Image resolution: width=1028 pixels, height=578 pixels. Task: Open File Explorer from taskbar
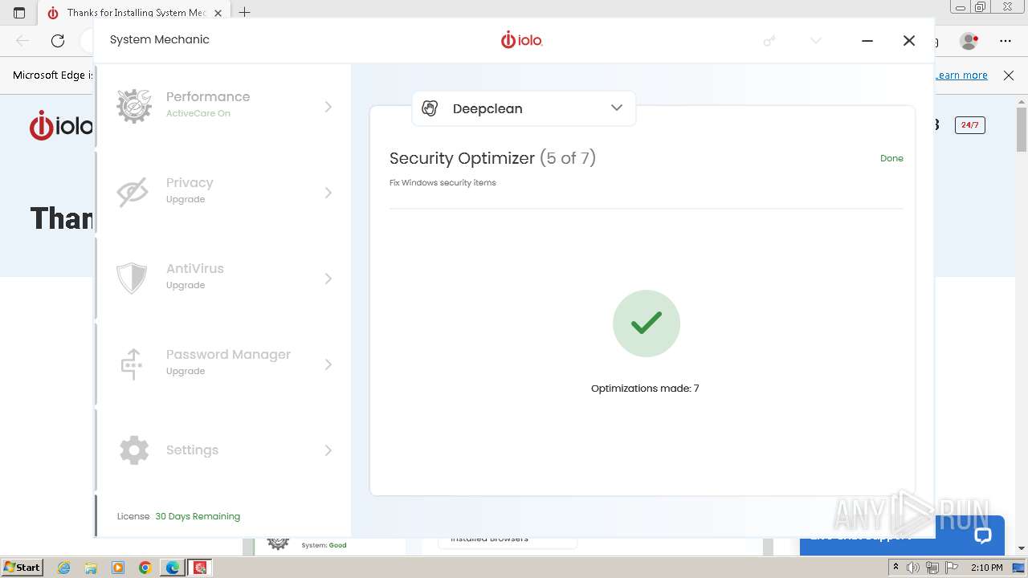91,568
